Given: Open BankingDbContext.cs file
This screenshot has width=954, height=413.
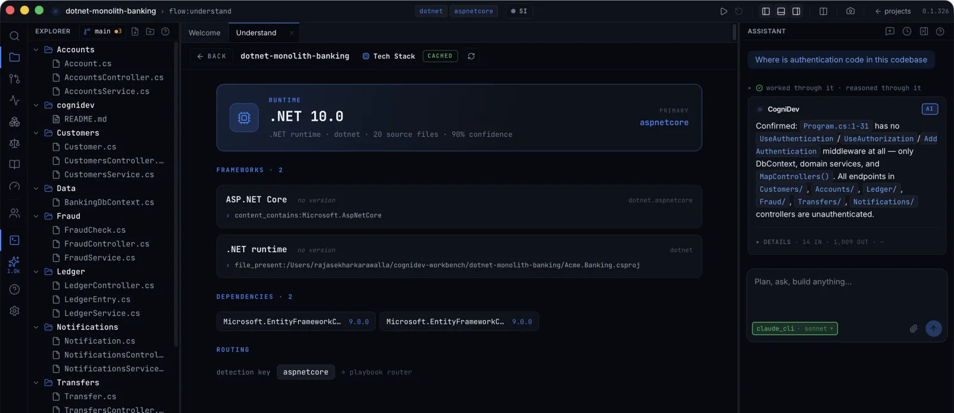Looking at the screenshot, I should tap(109, 202).
